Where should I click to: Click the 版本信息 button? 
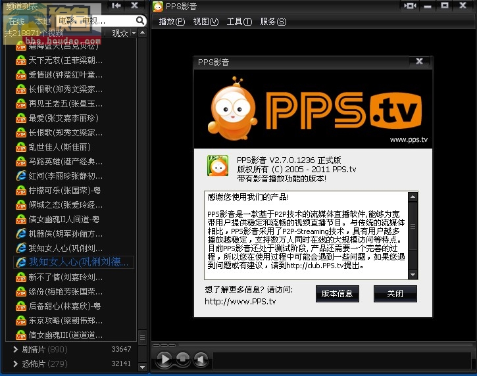pos(337,294)
